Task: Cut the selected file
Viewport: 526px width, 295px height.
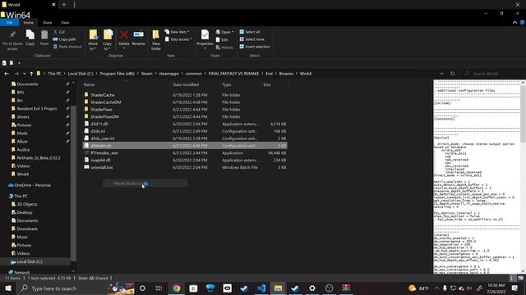Action: (x=59, y=32)
